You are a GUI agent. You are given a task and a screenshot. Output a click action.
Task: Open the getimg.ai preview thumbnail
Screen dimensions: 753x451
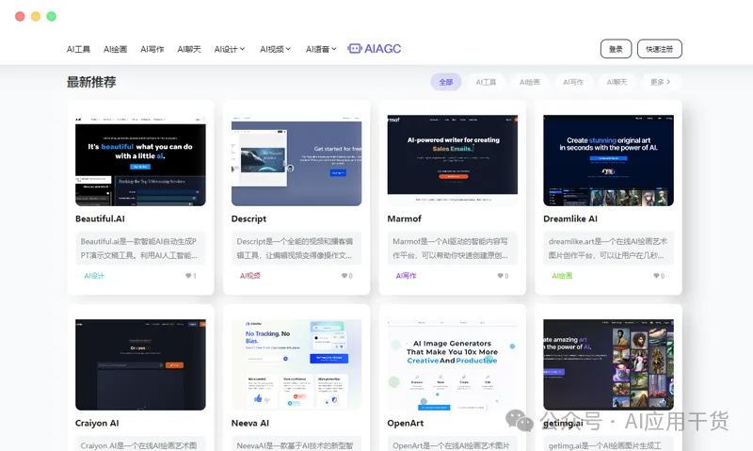point(608,364)
